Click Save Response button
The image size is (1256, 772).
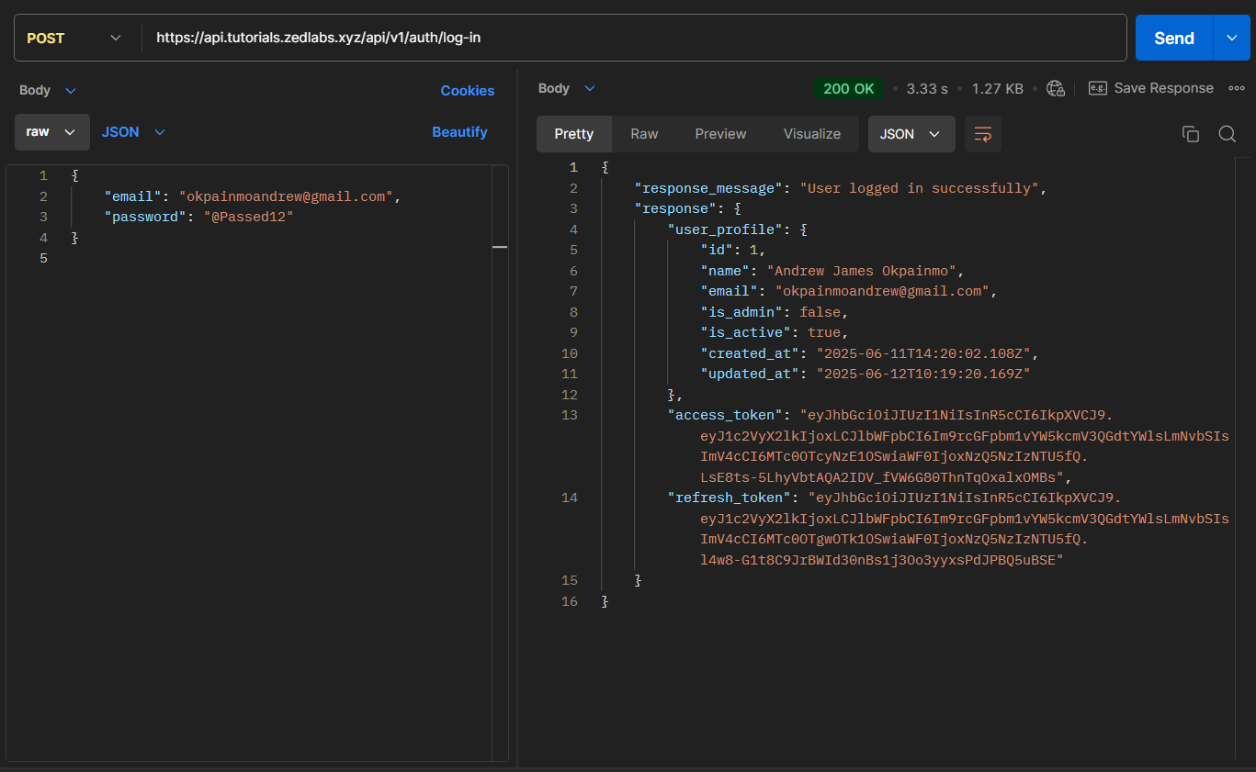tap(1151, 88)
